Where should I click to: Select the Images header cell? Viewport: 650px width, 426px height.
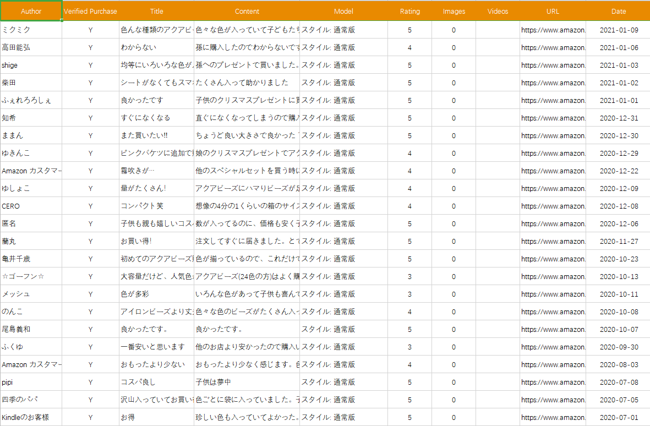pos(454,11)
